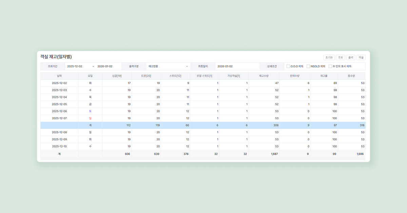Click the 트윈[20] column header
Screen dimensions: 407x213
(x=146, y=76)
